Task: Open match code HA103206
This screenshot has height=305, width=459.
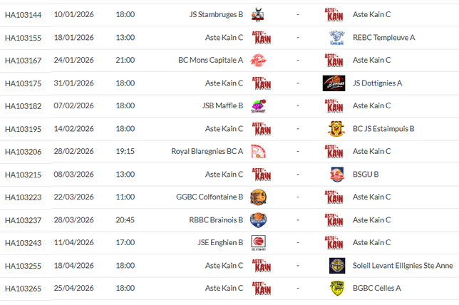Action: [x=23, y=151]
